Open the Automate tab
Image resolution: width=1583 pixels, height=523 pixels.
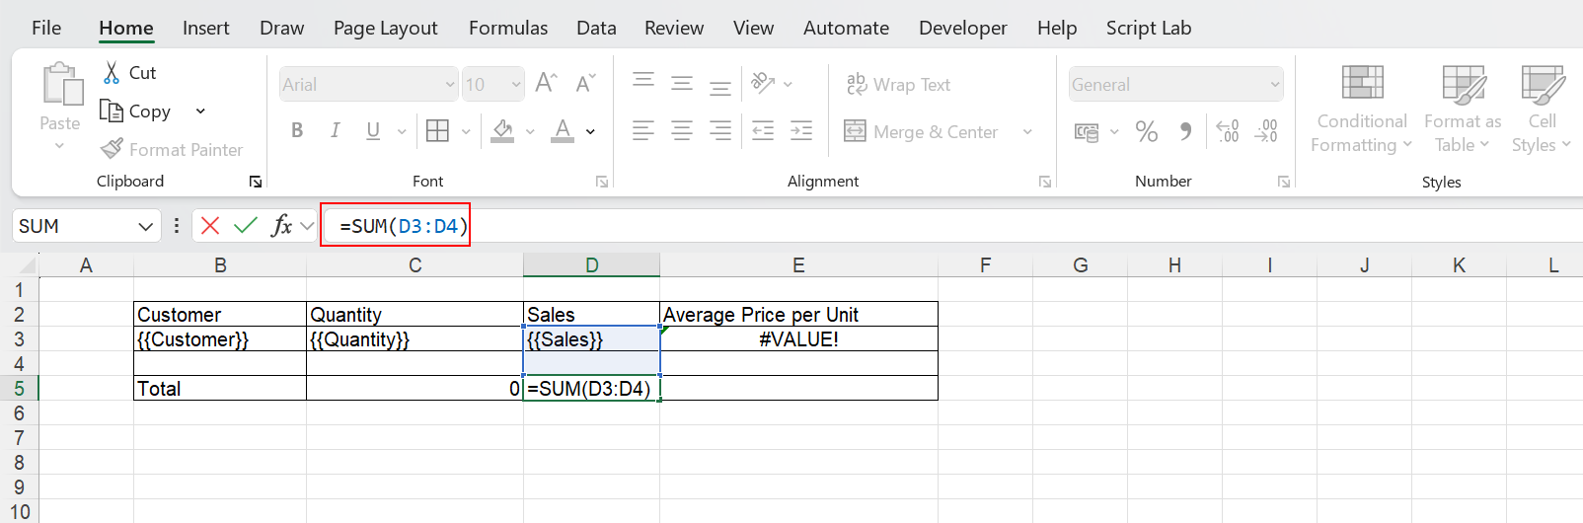point(846,28)
